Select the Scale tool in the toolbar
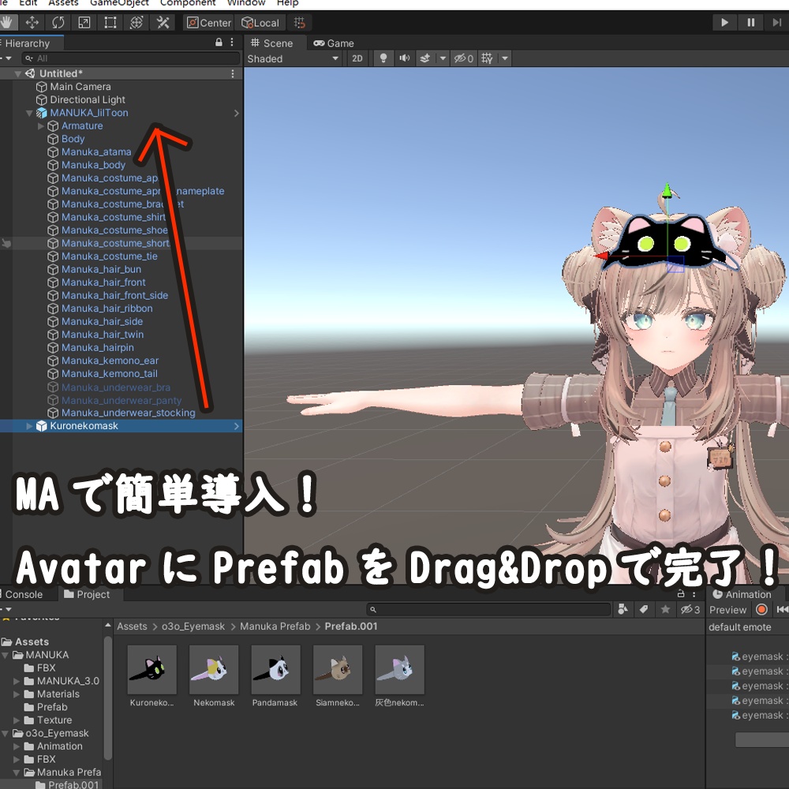The image size is (789, 789). click(83, 22)
